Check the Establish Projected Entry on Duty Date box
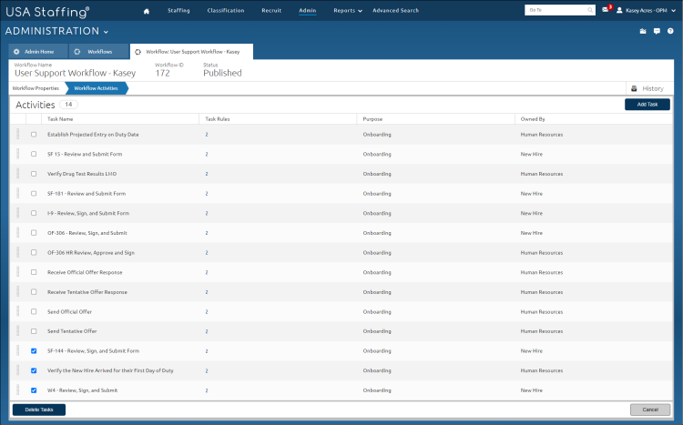 tap(34, 135)
